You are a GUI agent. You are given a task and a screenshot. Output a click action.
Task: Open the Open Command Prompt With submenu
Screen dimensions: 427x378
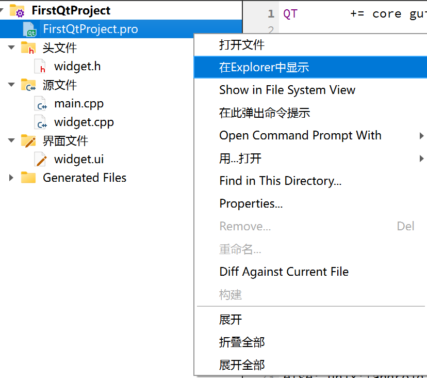point(300,135)
